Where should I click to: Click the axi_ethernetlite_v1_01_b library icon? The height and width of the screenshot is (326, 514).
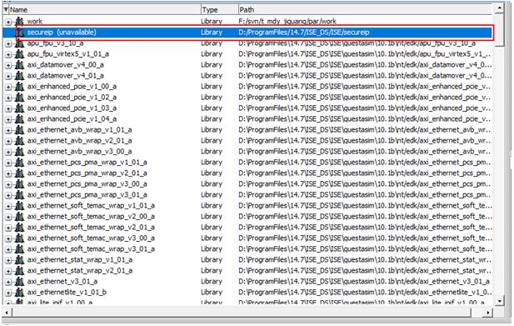20,292
